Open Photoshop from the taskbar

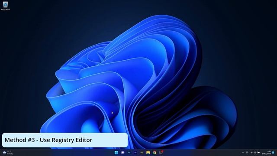point(129,153)
